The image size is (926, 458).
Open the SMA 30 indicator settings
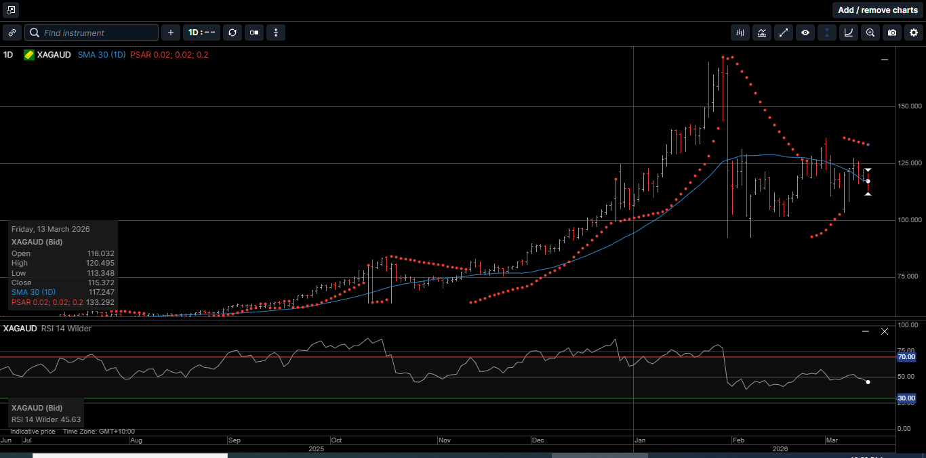coord(102,55)
